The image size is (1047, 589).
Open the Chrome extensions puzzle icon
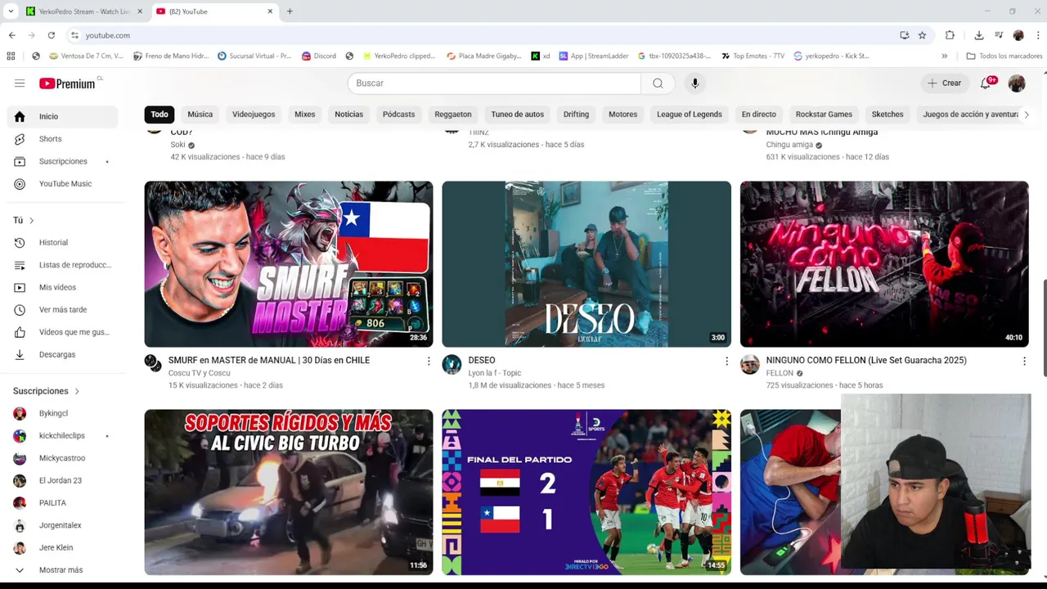click(950, 35)
